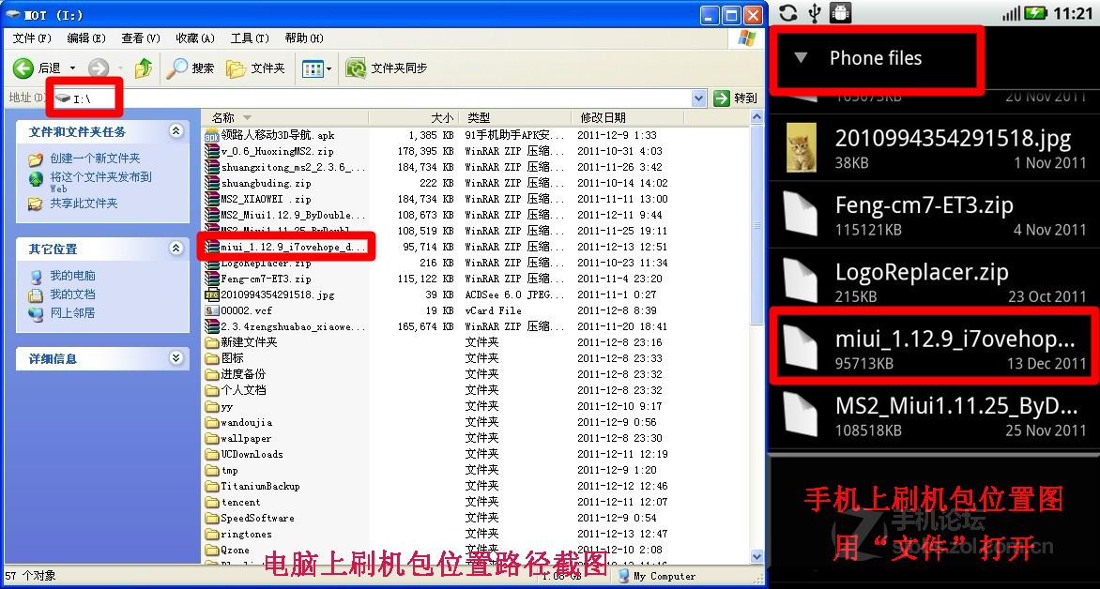This screenshot has height=589, width=1100.
Task: Expand the Phone files dropdown triangle
Action: pyautogui.click(x=802, y=58)
